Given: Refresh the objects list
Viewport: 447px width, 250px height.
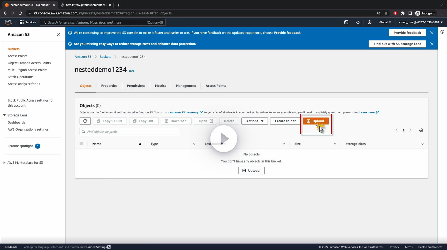Looking at the screenshot, I should 85,121.
